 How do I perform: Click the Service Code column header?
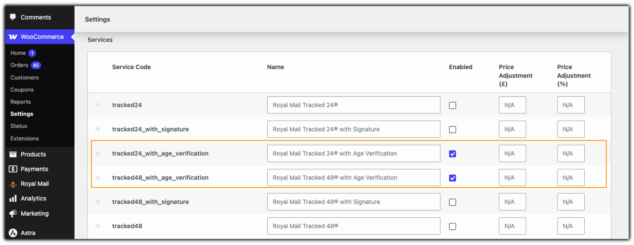tap(131, 67)
